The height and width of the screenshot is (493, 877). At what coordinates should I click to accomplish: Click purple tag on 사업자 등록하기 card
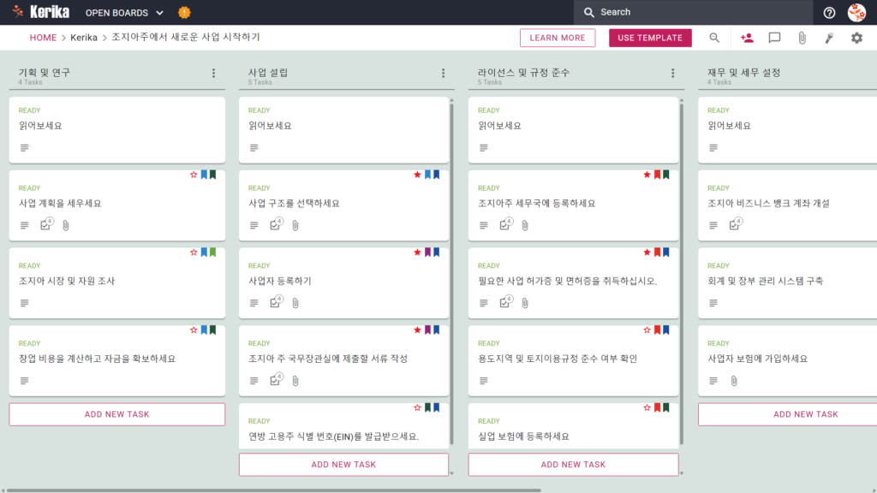point(428,252)
